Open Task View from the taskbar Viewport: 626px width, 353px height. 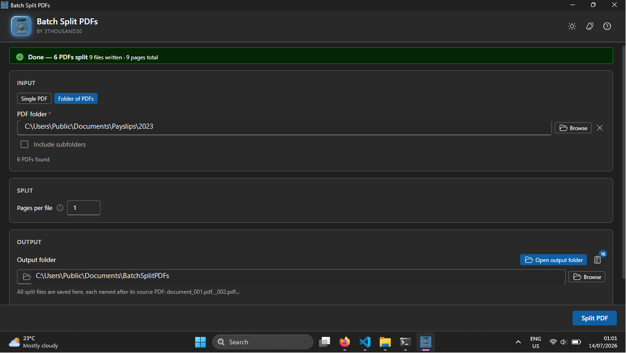point(325,342)
